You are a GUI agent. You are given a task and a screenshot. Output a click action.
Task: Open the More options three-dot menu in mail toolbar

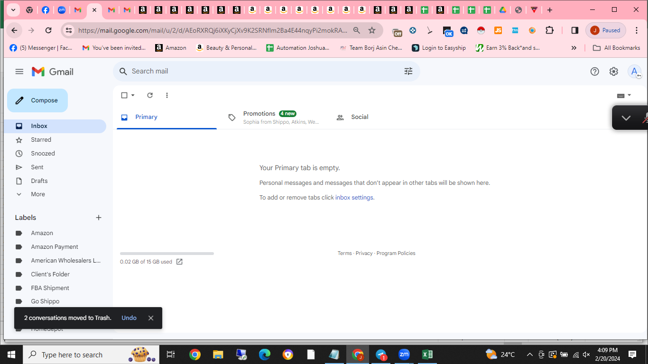pyautogui.click(x=167, y=95)
